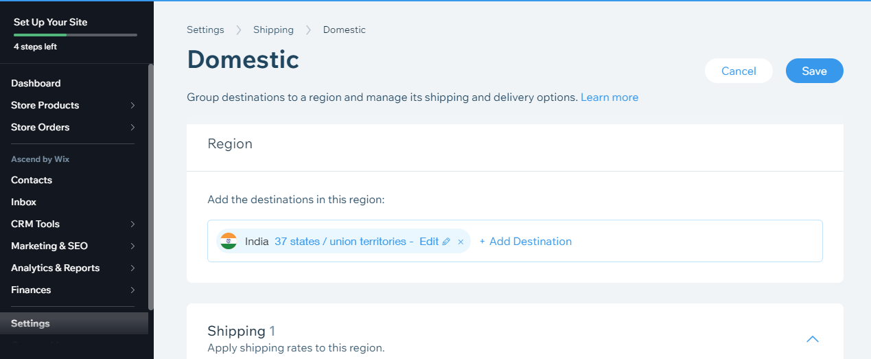Image resolution: width=871 pixels, height=359 pixels.
Task: Click the India flag icon
Action: coord(229,241)
